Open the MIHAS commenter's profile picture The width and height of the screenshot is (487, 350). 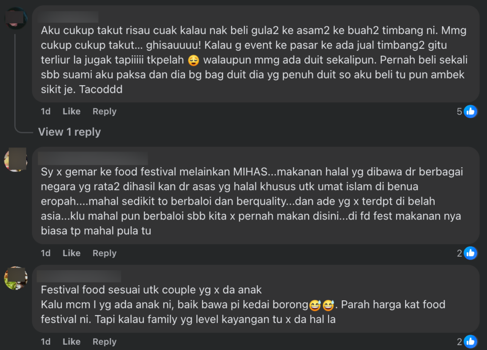point(16,160)
